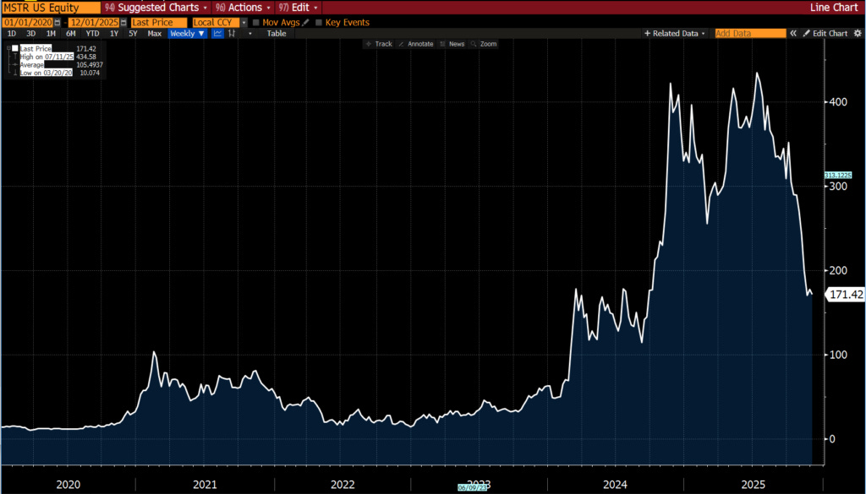Select the 1D range tab
866x494 pixels.
pyautogui.click(x=12, y=33)
